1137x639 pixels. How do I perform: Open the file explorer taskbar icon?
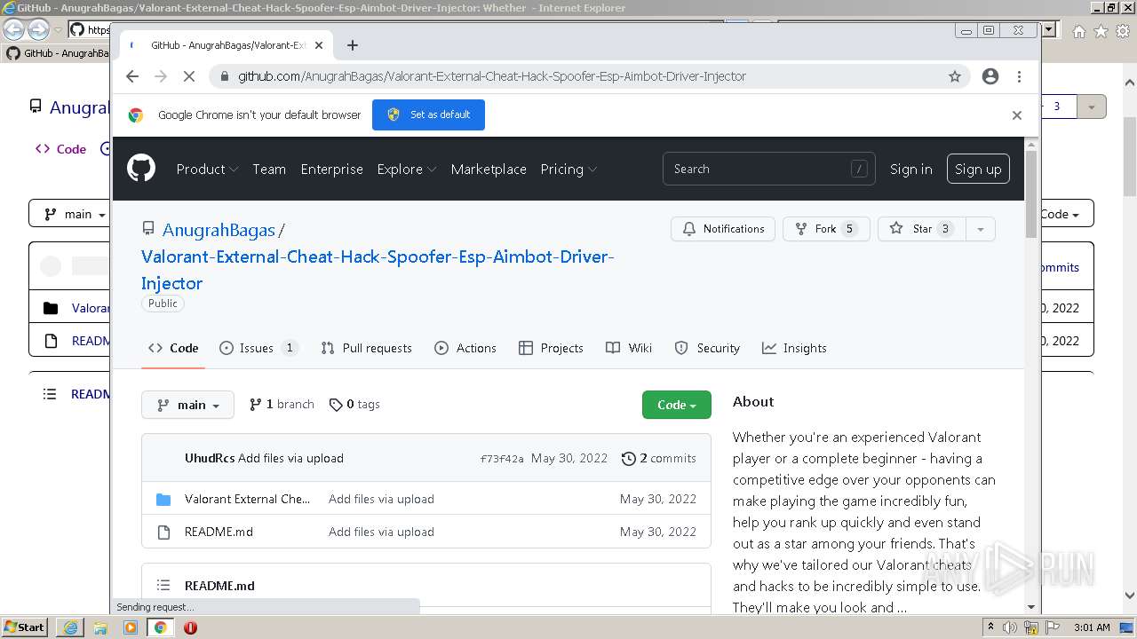(x=100, y=627)
